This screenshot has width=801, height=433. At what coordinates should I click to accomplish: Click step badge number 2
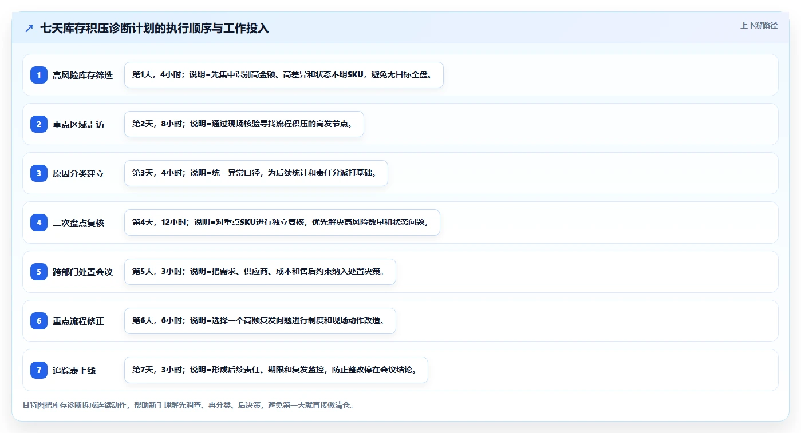[x=39, y=124]
